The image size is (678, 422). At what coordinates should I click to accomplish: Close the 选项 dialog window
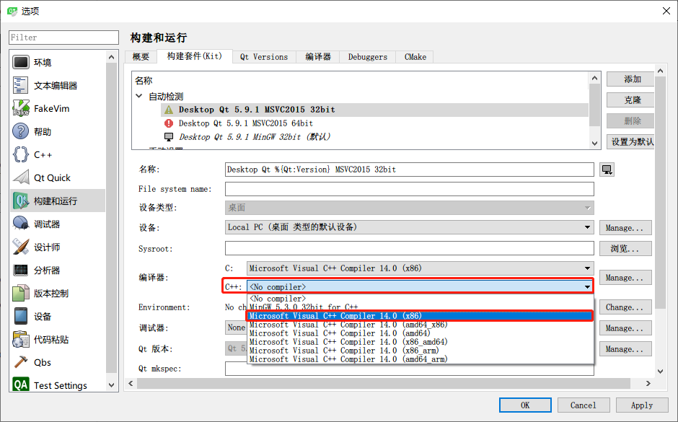click(x=666, y=11)
